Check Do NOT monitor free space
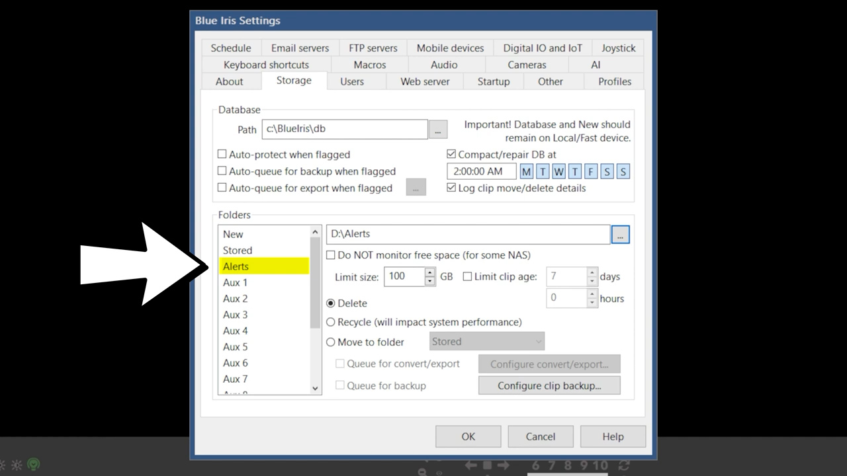Image resolution: width=847 pixels, height=476 pixels. 331,255
